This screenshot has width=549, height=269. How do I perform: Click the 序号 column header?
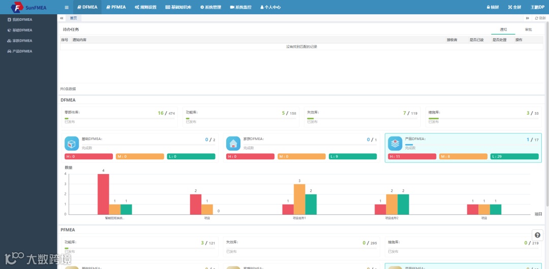(65, 40)
